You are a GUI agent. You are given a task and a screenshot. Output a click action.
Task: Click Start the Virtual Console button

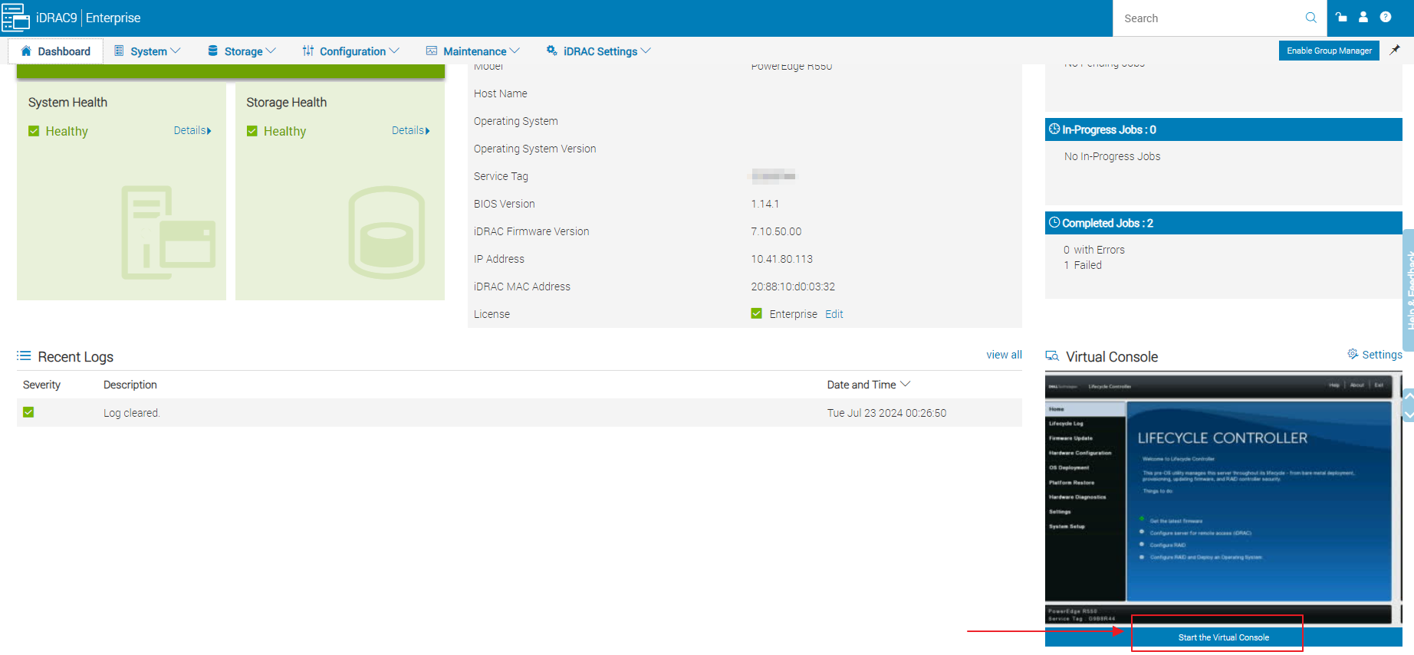tap(1223, 637)
